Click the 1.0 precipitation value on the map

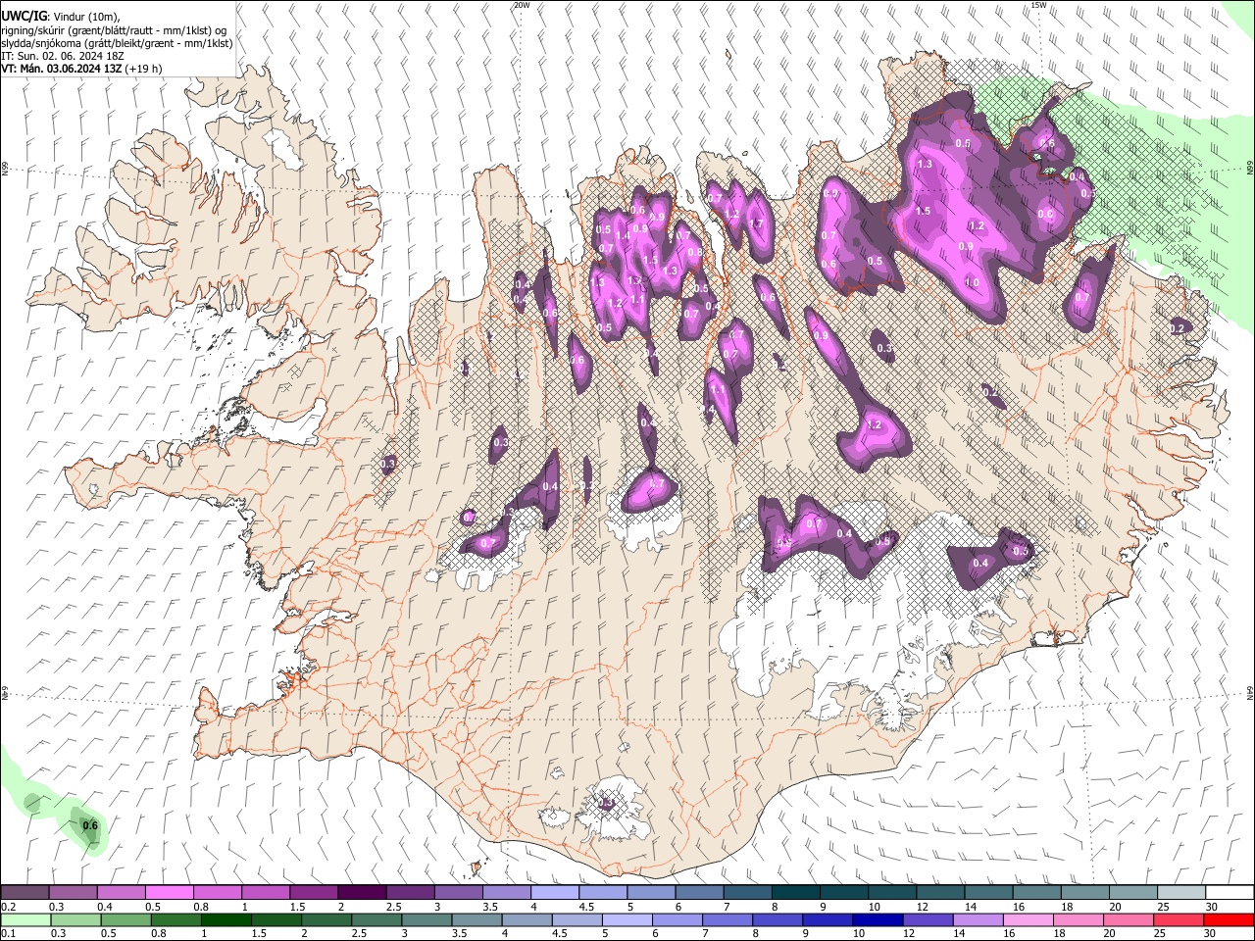(972, 282)
